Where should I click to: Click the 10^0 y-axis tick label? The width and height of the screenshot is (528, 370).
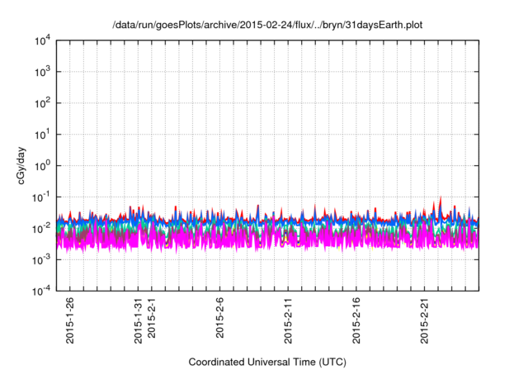pos(43,166)
